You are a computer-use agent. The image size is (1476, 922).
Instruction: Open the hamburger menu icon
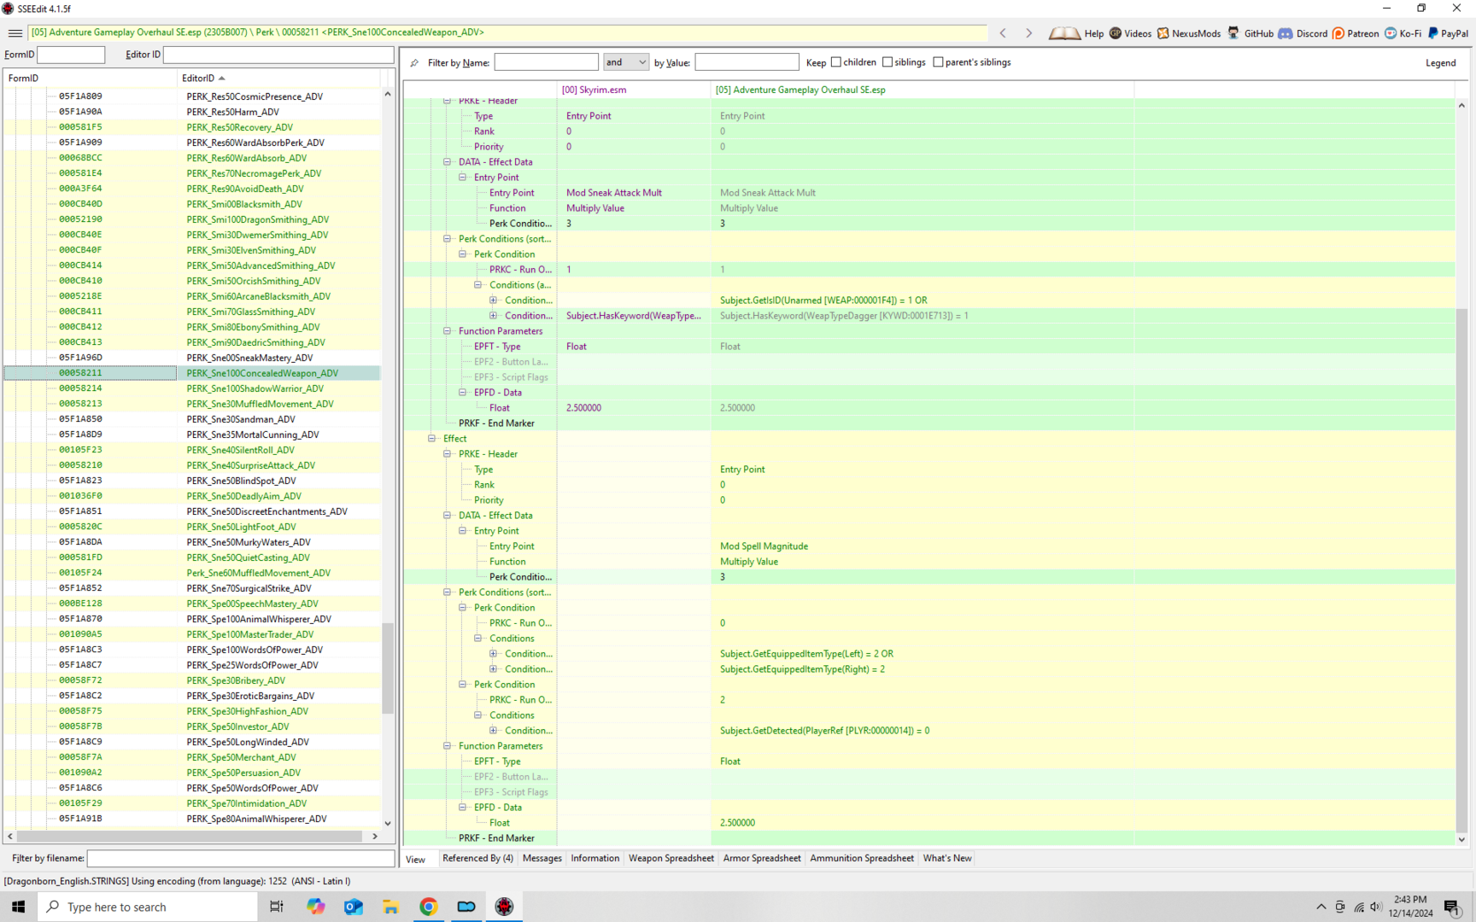pos(15,33)
